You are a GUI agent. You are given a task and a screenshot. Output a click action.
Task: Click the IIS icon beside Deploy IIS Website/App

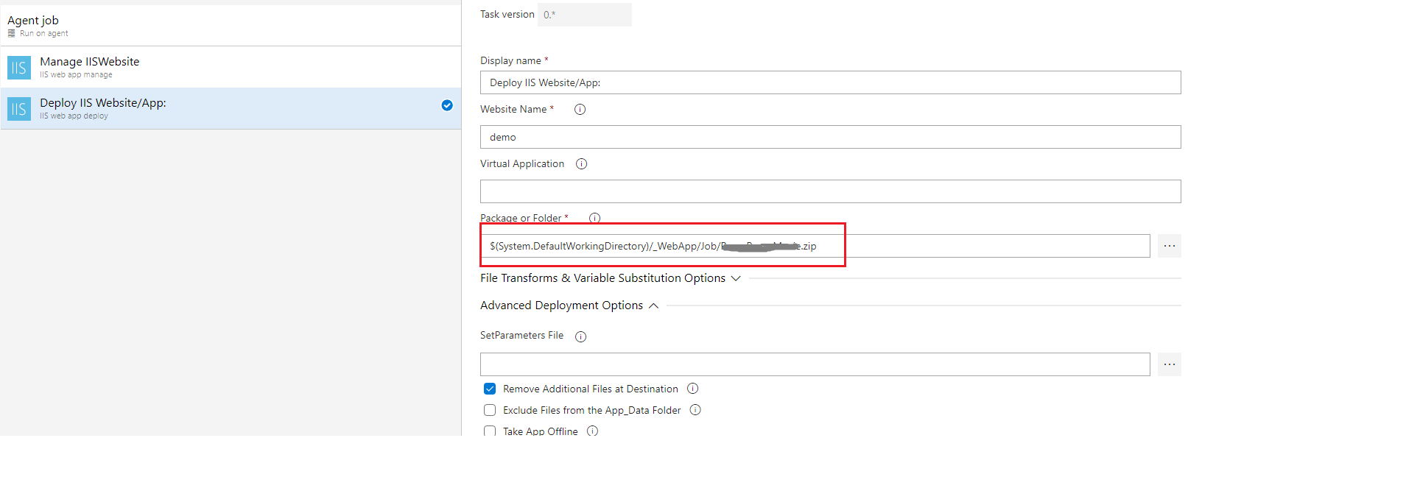tap(19, 109)
